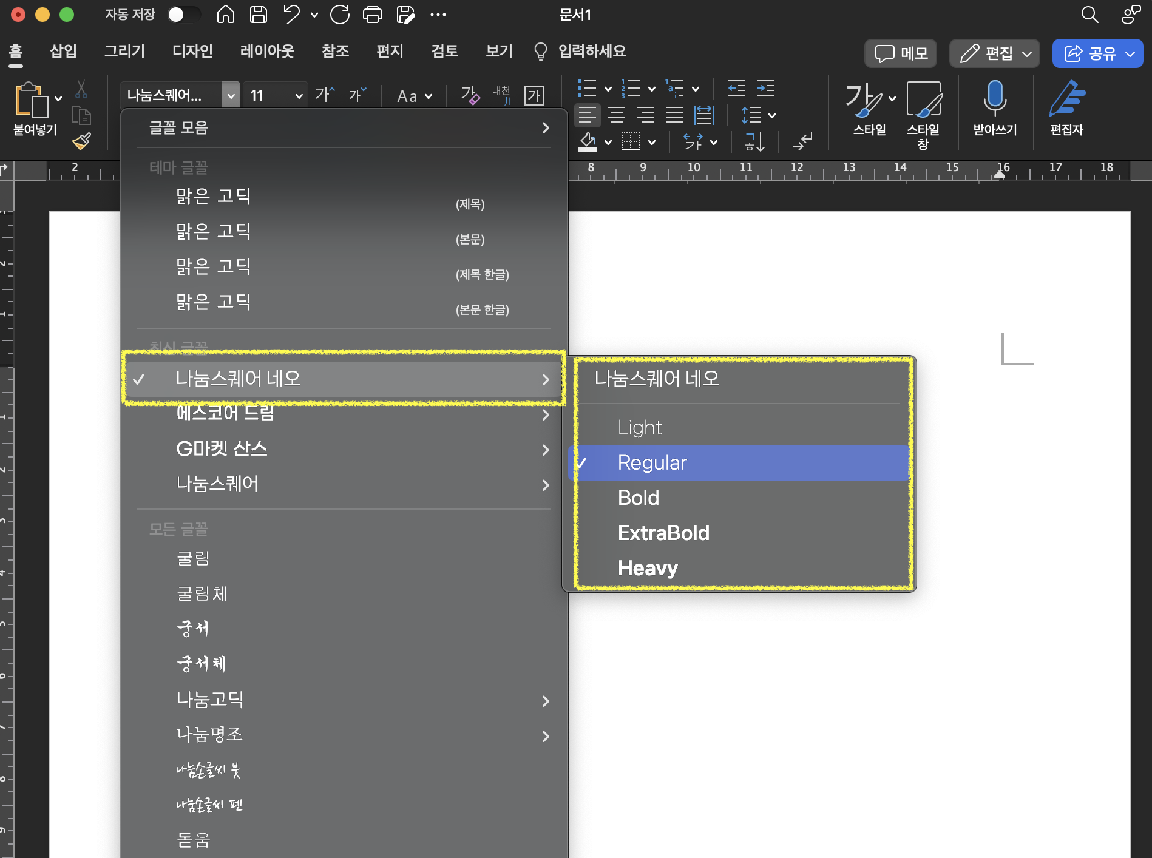Select the Bold font weight

pyautogui.click(x=739, y=498)
